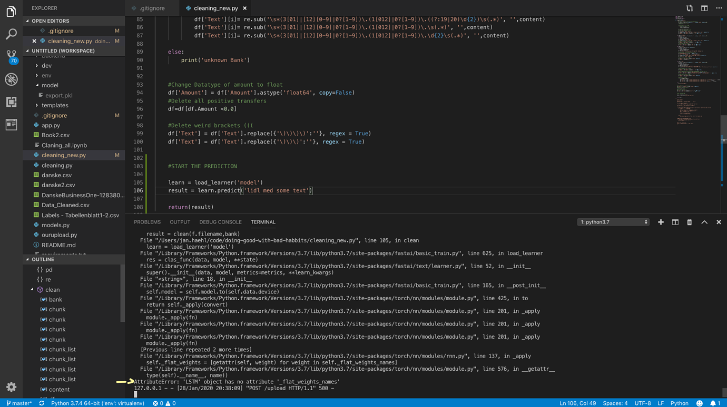Toggle the split terminal layout
727x407 pixels.
pyautogui.click(x=675, y=222)
